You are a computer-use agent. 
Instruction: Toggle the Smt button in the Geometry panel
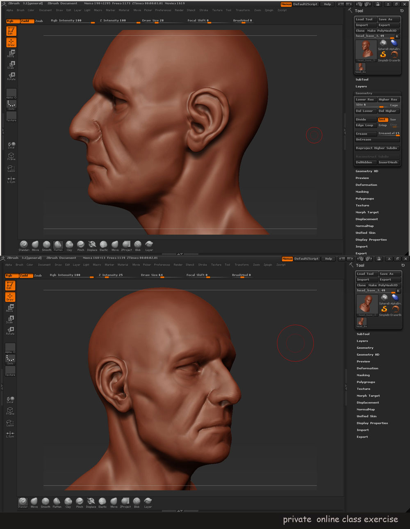pyautogui.click(x=383, y=119)
